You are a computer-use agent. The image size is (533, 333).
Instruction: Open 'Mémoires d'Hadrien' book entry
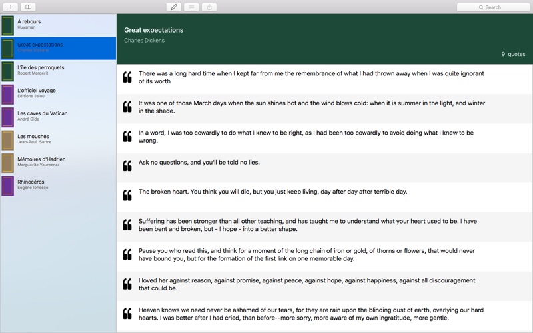(58, 163)
